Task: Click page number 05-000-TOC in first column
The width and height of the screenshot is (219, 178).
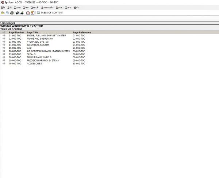Action: 15,48
